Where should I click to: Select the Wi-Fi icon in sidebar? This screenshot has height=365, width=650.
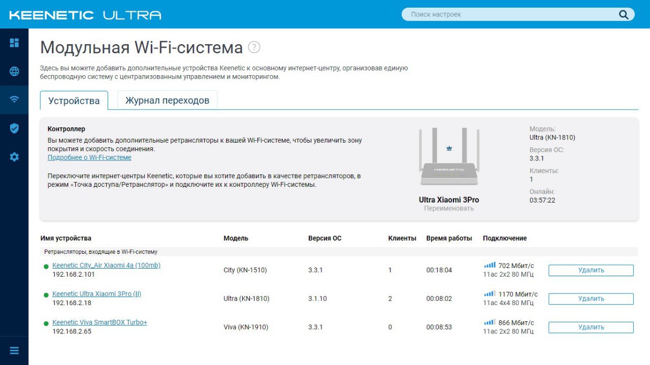pyautogui.click(x=14, y=99)
